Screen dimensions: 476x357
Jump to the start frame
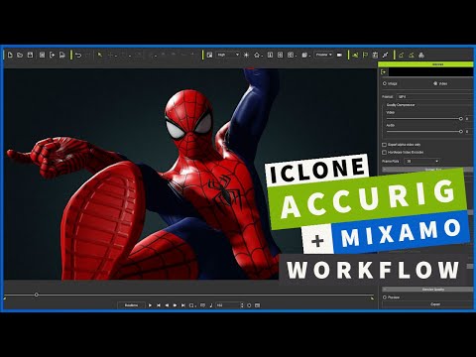click(x=159, y=305)
